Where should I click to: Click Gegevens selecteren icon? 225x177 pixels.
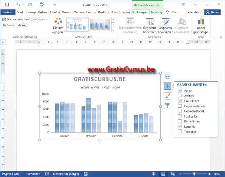[x=150, y=21]
